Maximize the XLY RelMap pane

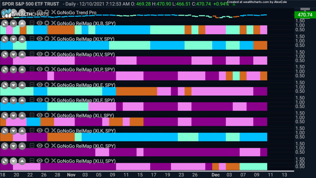pos(5,39)
